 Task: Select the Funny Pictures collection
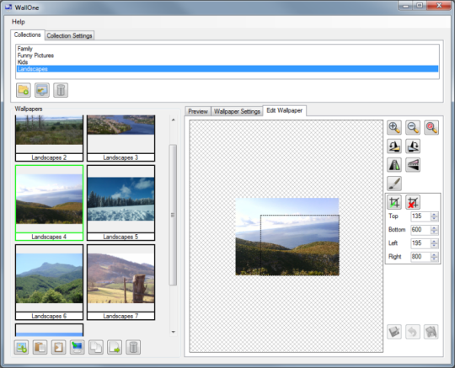point(227,56)
